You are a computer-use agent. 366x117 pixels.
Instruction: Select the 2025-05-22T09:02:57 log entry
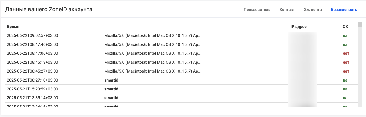32,36
